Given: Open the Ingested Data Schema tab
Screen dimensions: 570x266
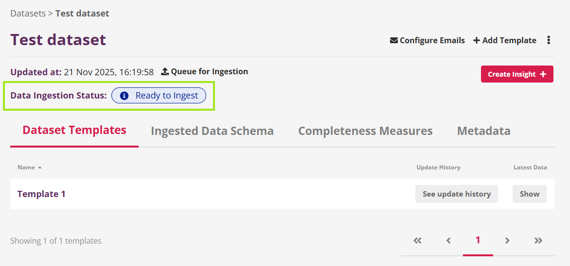Looking at the screenshot, I should click(x=212, y=131).
